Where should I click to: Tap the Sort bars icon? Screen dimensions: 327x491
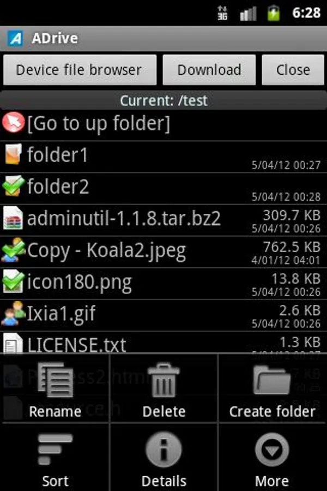(56, 449)
